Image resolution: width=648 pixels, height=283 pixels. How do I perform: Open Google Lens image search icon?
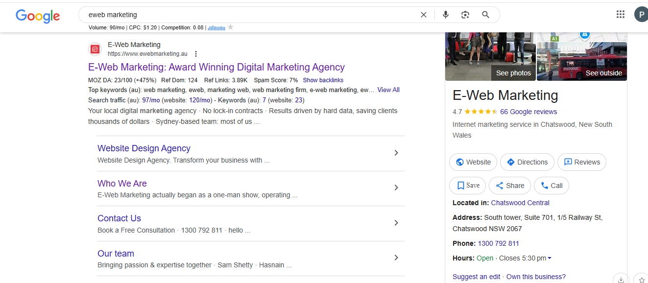[x=465, y=15]
